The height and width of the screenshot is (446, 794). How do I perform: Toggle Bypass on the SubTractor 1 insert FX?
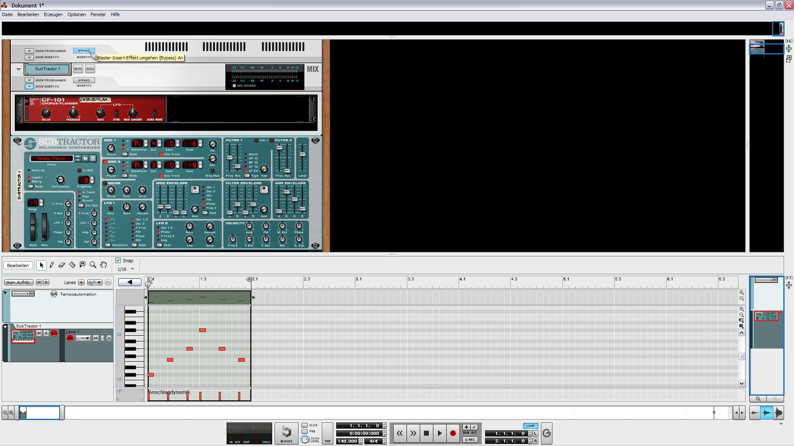coord(84,81)
